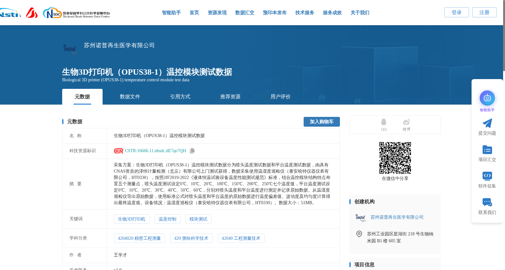The height and width of the screenshot is (270, 505).
Task: Open the 引用方式 tab
Action: coord(180,97)
